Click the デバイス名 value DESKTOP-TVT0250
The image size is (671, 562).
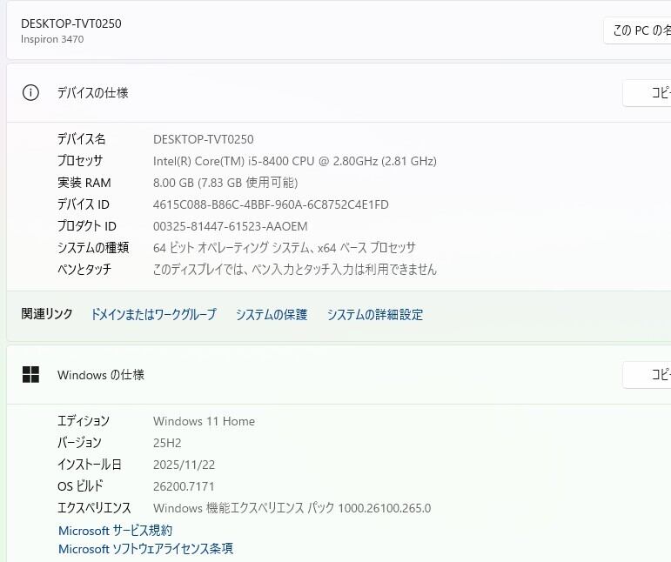coord(204,139)
